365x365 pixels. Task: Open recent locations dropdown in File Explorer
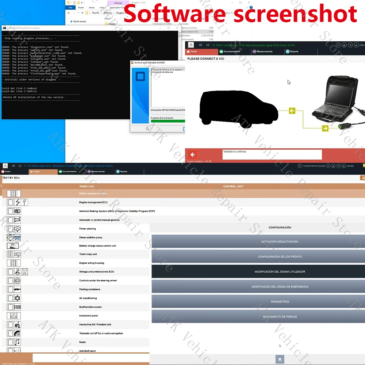[x=79, y=13]
